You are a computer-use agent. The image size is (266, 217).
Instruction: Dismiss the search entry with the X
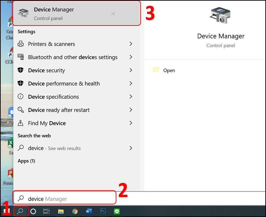(x=113, y=14)
